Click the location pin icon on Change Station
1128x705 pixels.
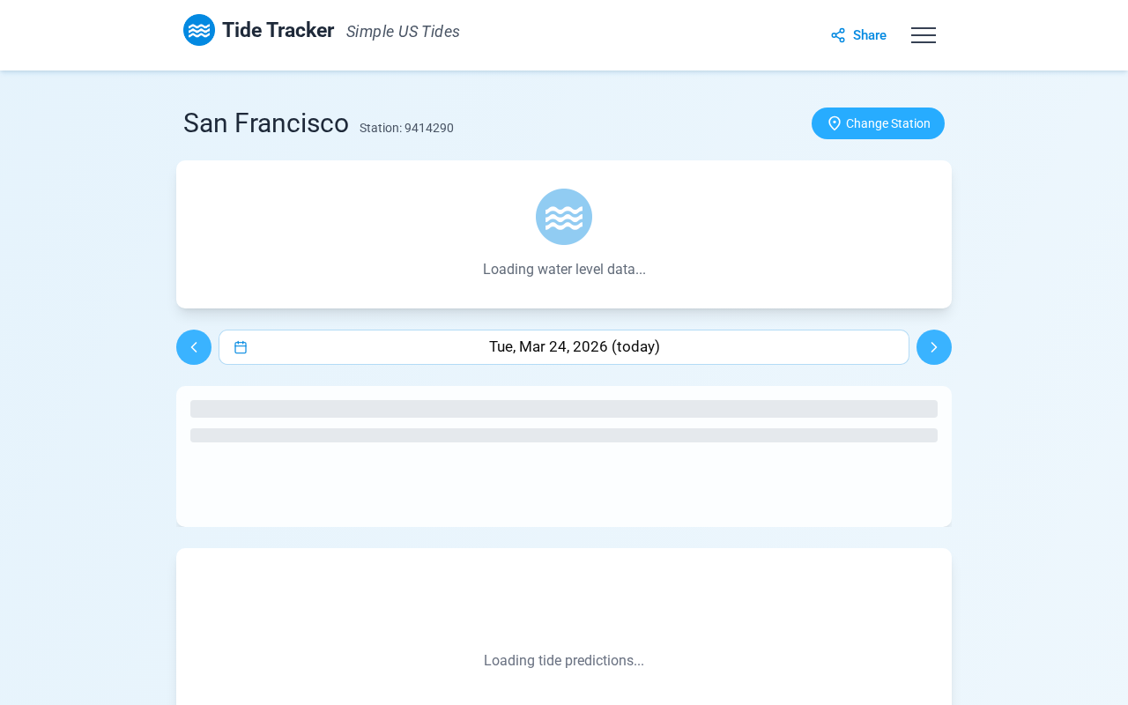click(x=834, y=123)
